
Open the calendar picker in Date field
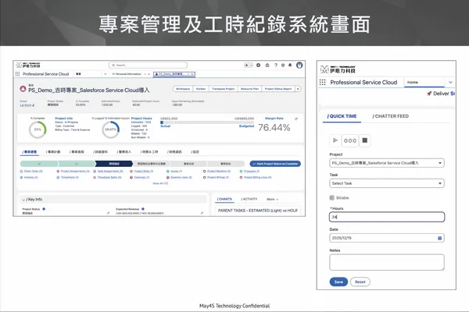click(440, 237)
